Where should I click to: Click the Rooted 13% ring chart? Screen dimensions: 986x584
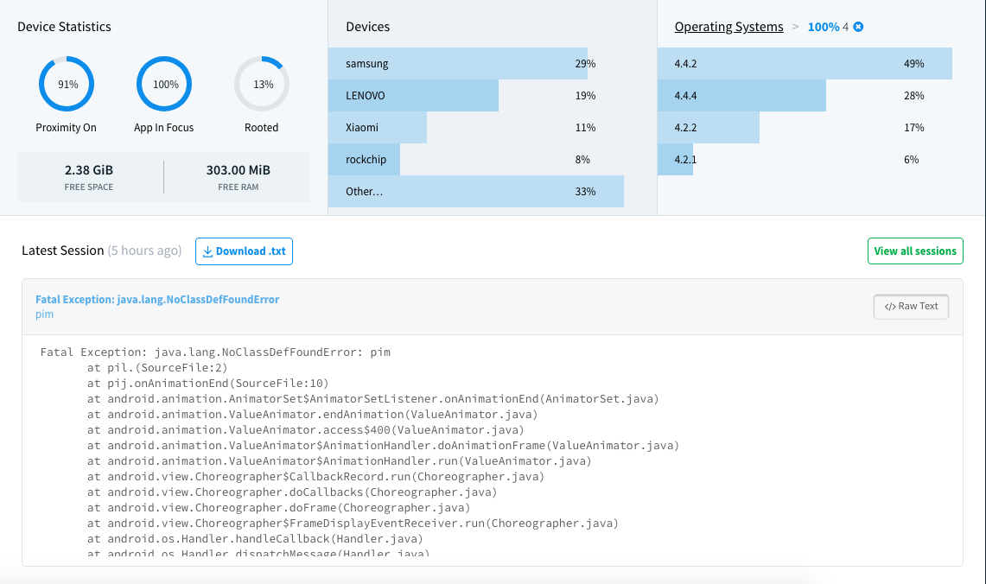point(262,85)
